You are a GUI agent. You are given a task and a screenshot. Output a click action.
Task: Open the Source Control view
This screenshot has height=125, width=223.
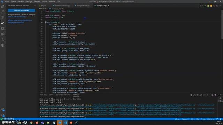point(3,17)
